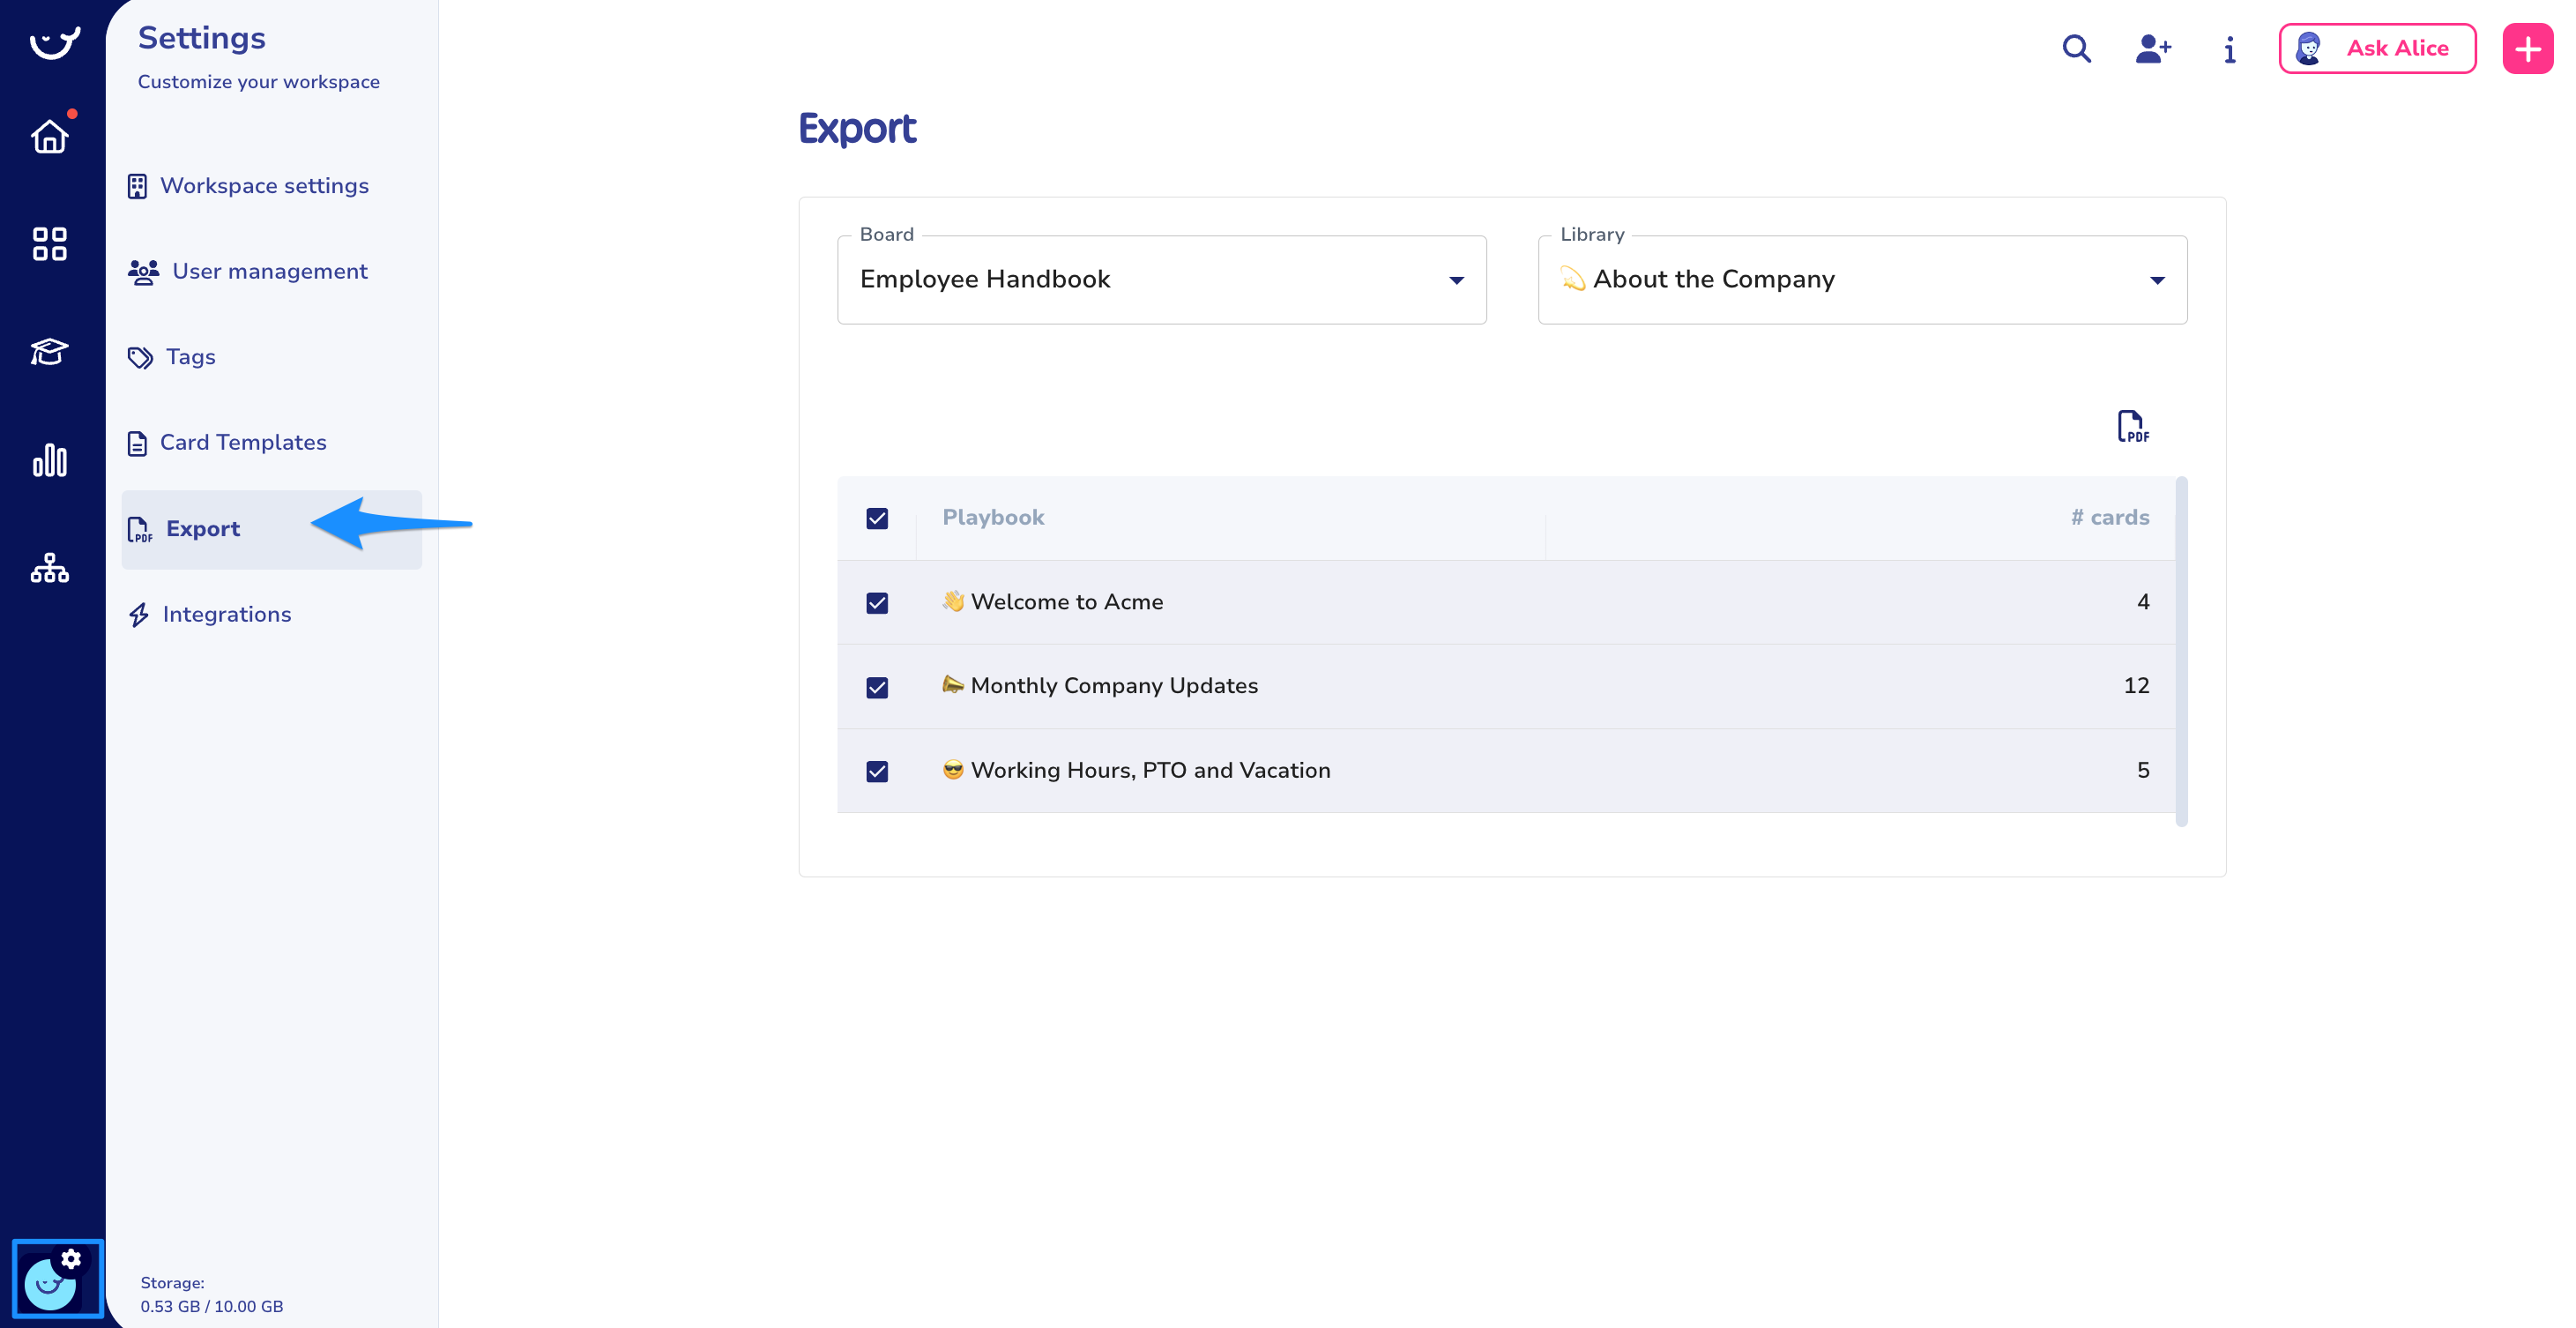Image resolution: width=2576 pixels, height=1328 pixels.
Task: Click the invite user icon
Action: (x=2152, y=48)
